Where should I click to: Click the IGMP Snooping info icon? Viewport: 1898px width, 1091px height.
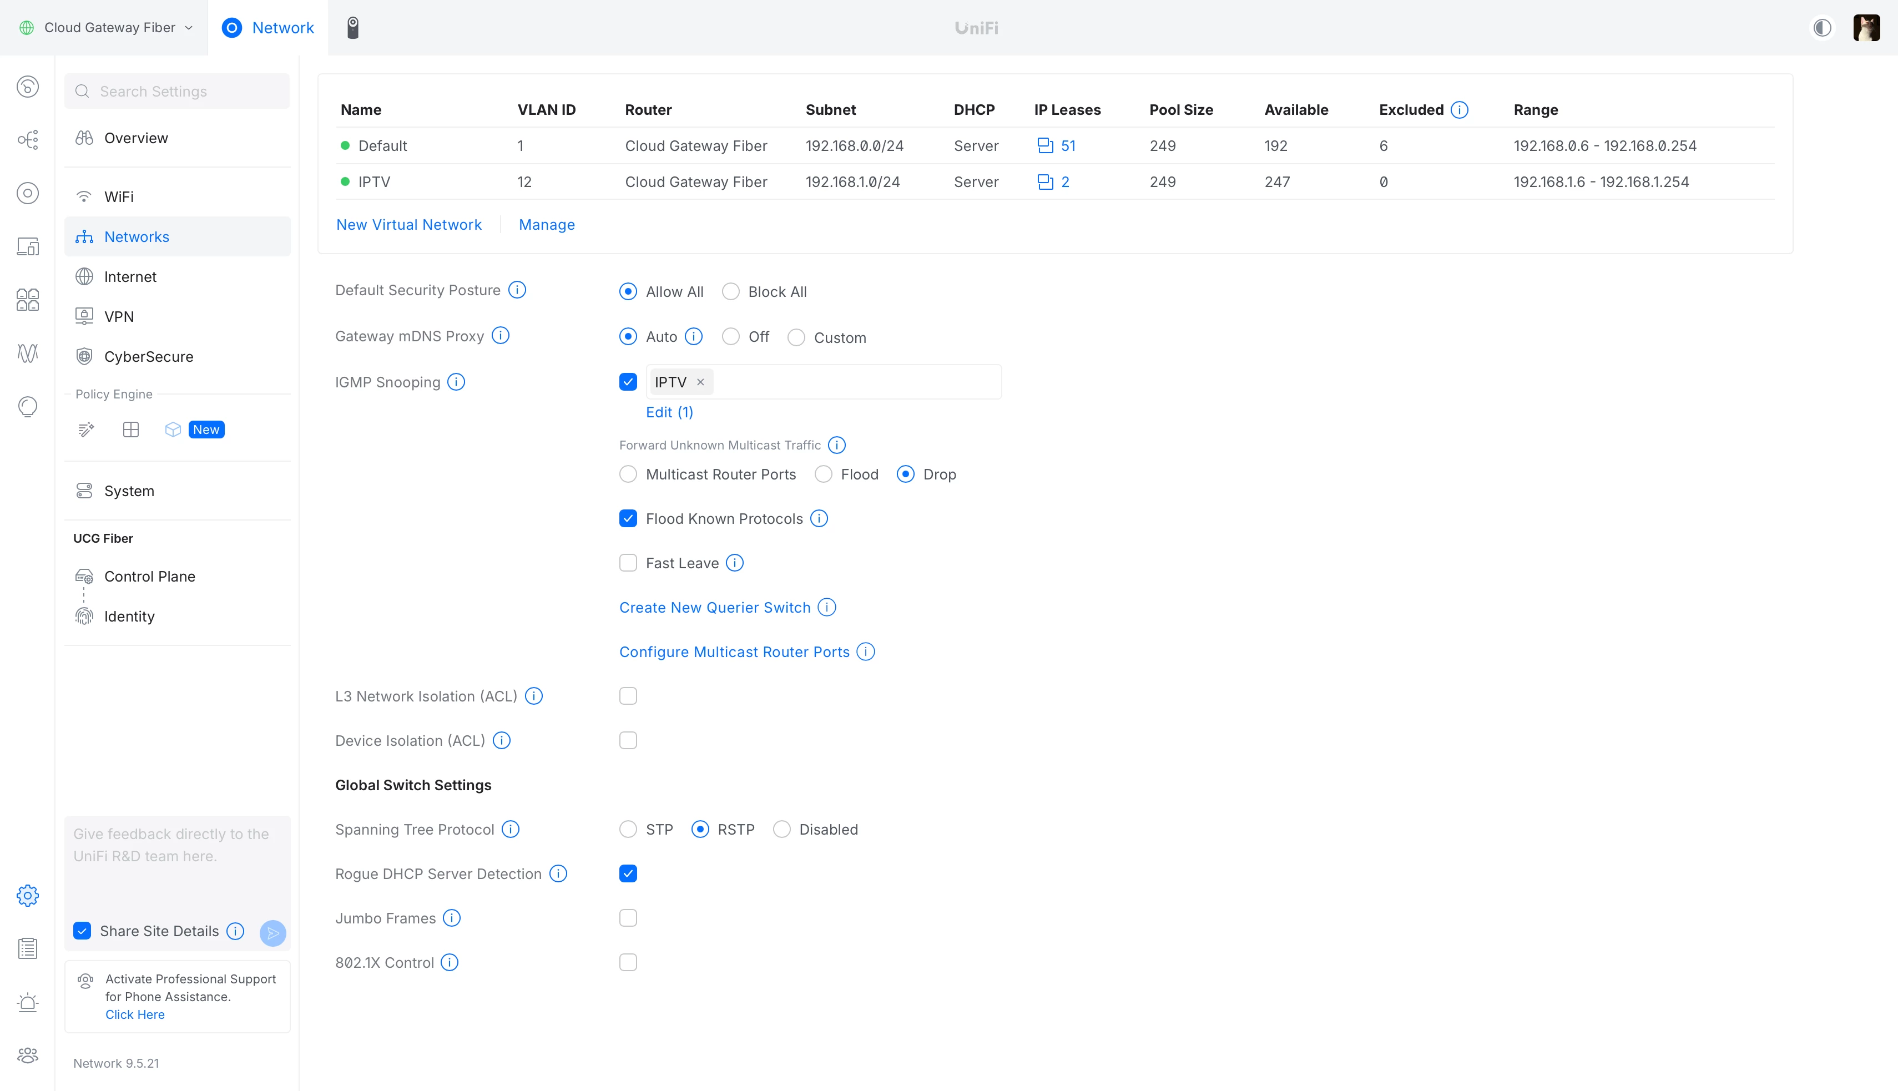pyautogui.click(x=456, y=382)
